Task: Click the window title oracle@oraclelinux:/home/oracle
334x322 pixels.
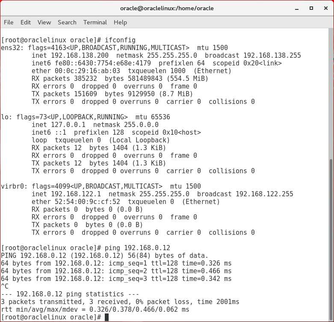Action: (x=167, y=8)
